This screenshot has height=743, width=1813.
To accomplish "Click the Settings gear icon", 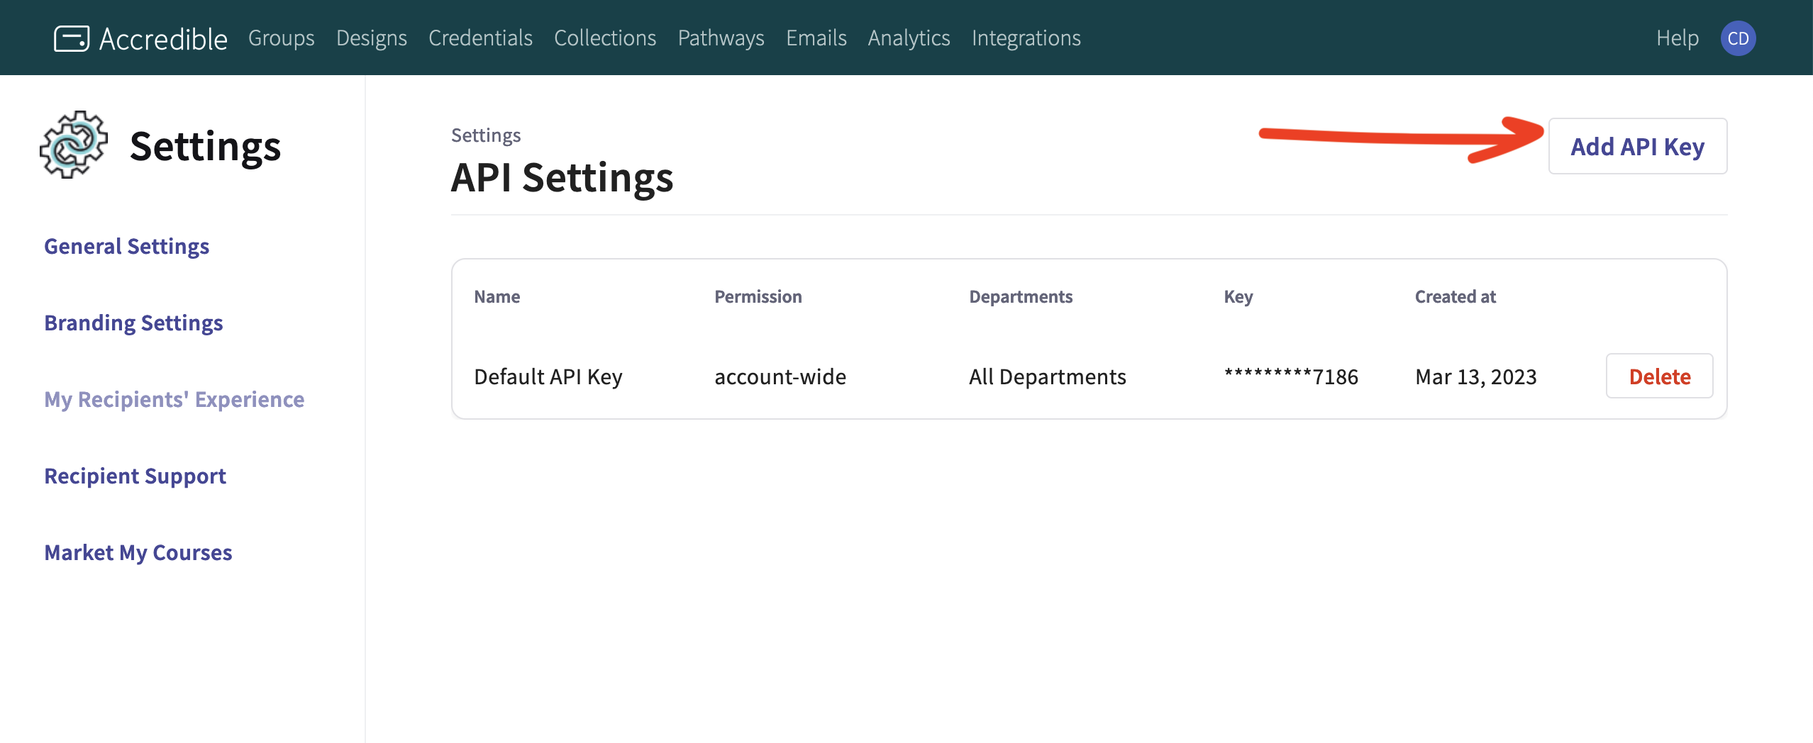I will (74, 145).
